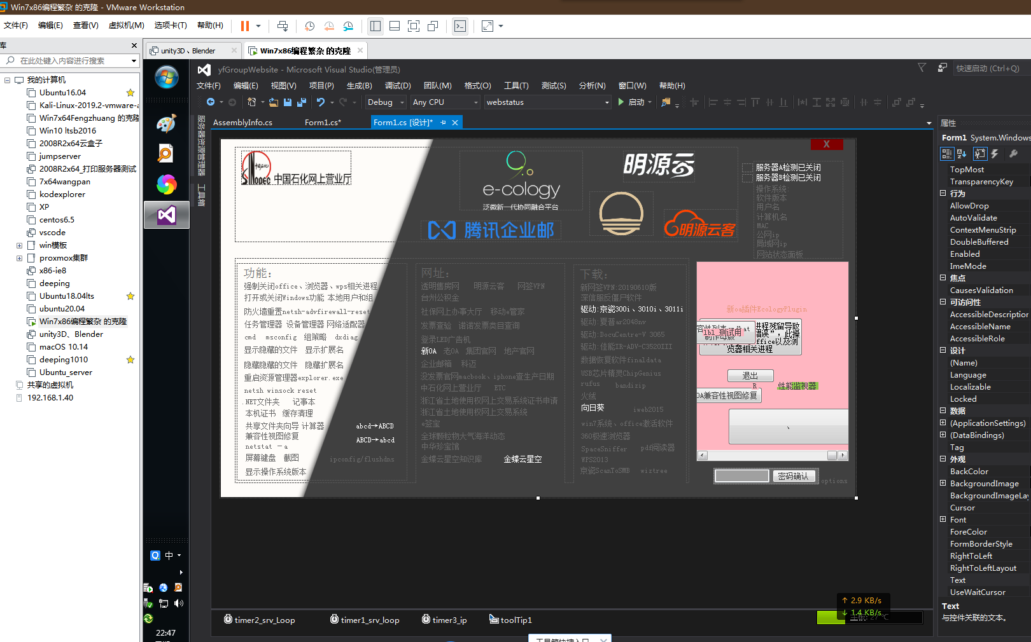Image resolution: width=1031 pixels, height=642 pixels.
Task: Open the colorful browser icon on guest taskbar
Action: (x=166, y=184)
